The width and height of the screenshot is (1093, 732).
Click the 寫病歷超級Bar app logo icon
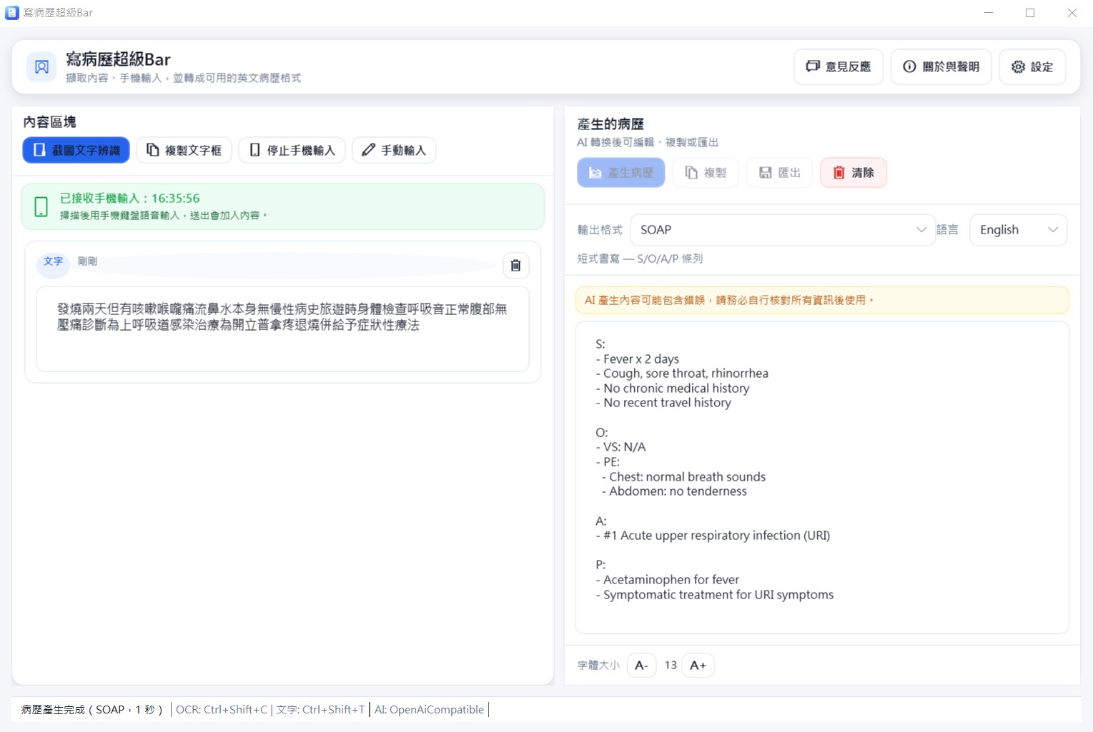(x=41, y=67)
